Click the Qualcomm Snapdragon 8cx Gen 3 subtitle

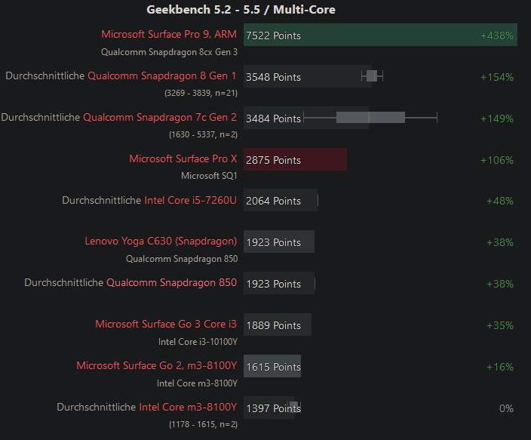click(x=169, y=52)
